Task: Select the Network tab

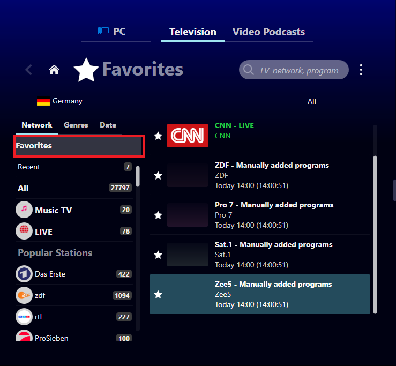Action: [37, 125]
